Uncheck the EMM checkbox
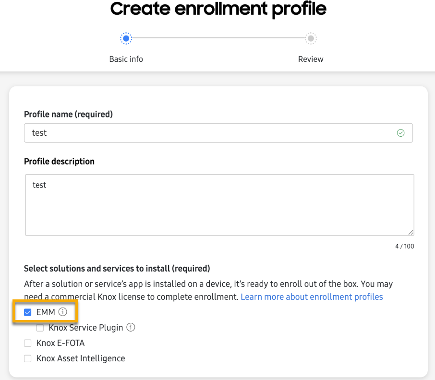 pyautogui.click(x=28, y=312)
